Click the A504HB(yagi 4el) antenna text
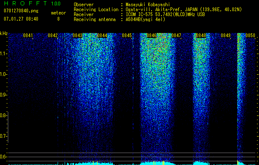This screenshot has width=259, height=165. [145, 19]
